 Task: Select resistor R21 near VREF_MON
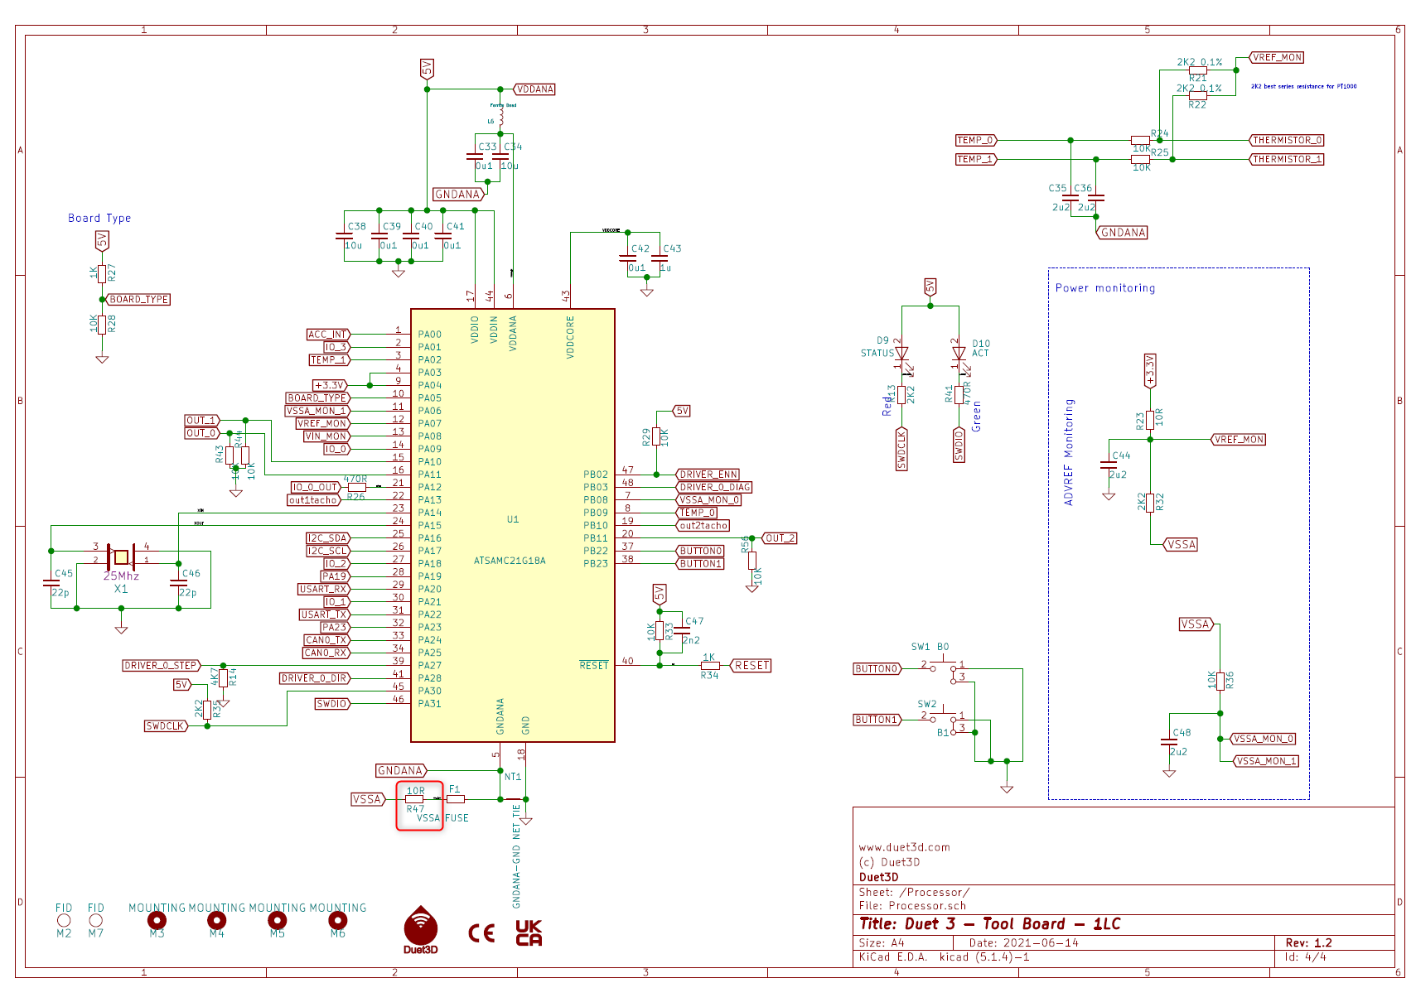point(1198,70)
